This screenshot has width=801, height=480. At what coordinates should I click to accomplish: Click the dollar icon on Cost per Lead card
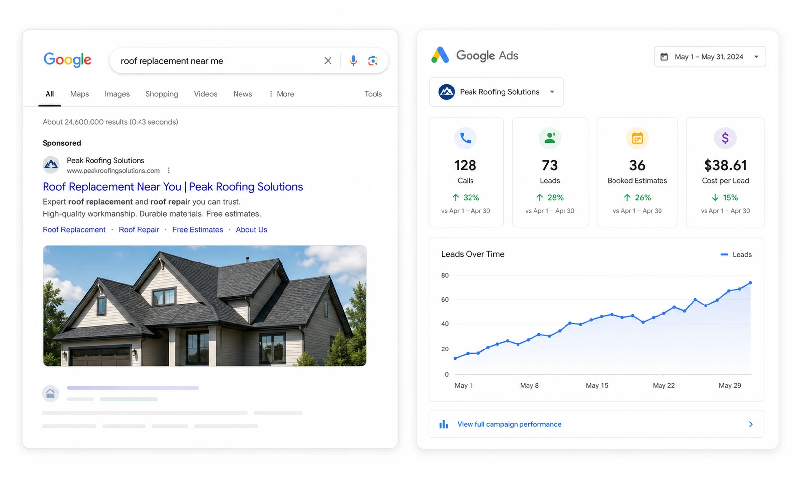click(x=725, y=138)
